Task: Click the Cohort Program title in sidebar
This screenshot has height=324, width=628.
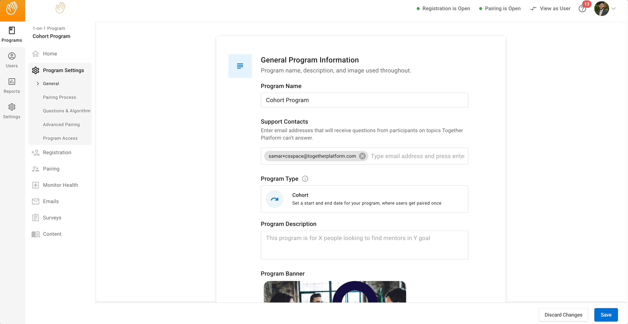Action: [x=51, y=36]
